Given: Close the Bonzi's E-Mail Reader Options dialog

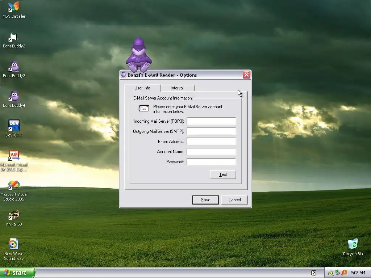Looking at the screenshot, I should tap(246, 75).
